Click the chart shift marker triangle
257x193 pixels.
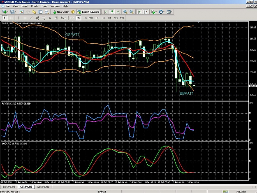click(199, 22)
